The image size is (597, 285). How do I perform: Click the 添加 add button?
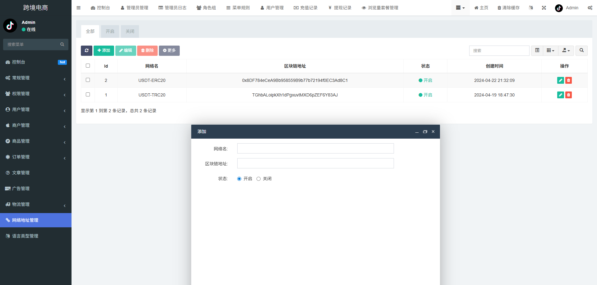(104, 51)
